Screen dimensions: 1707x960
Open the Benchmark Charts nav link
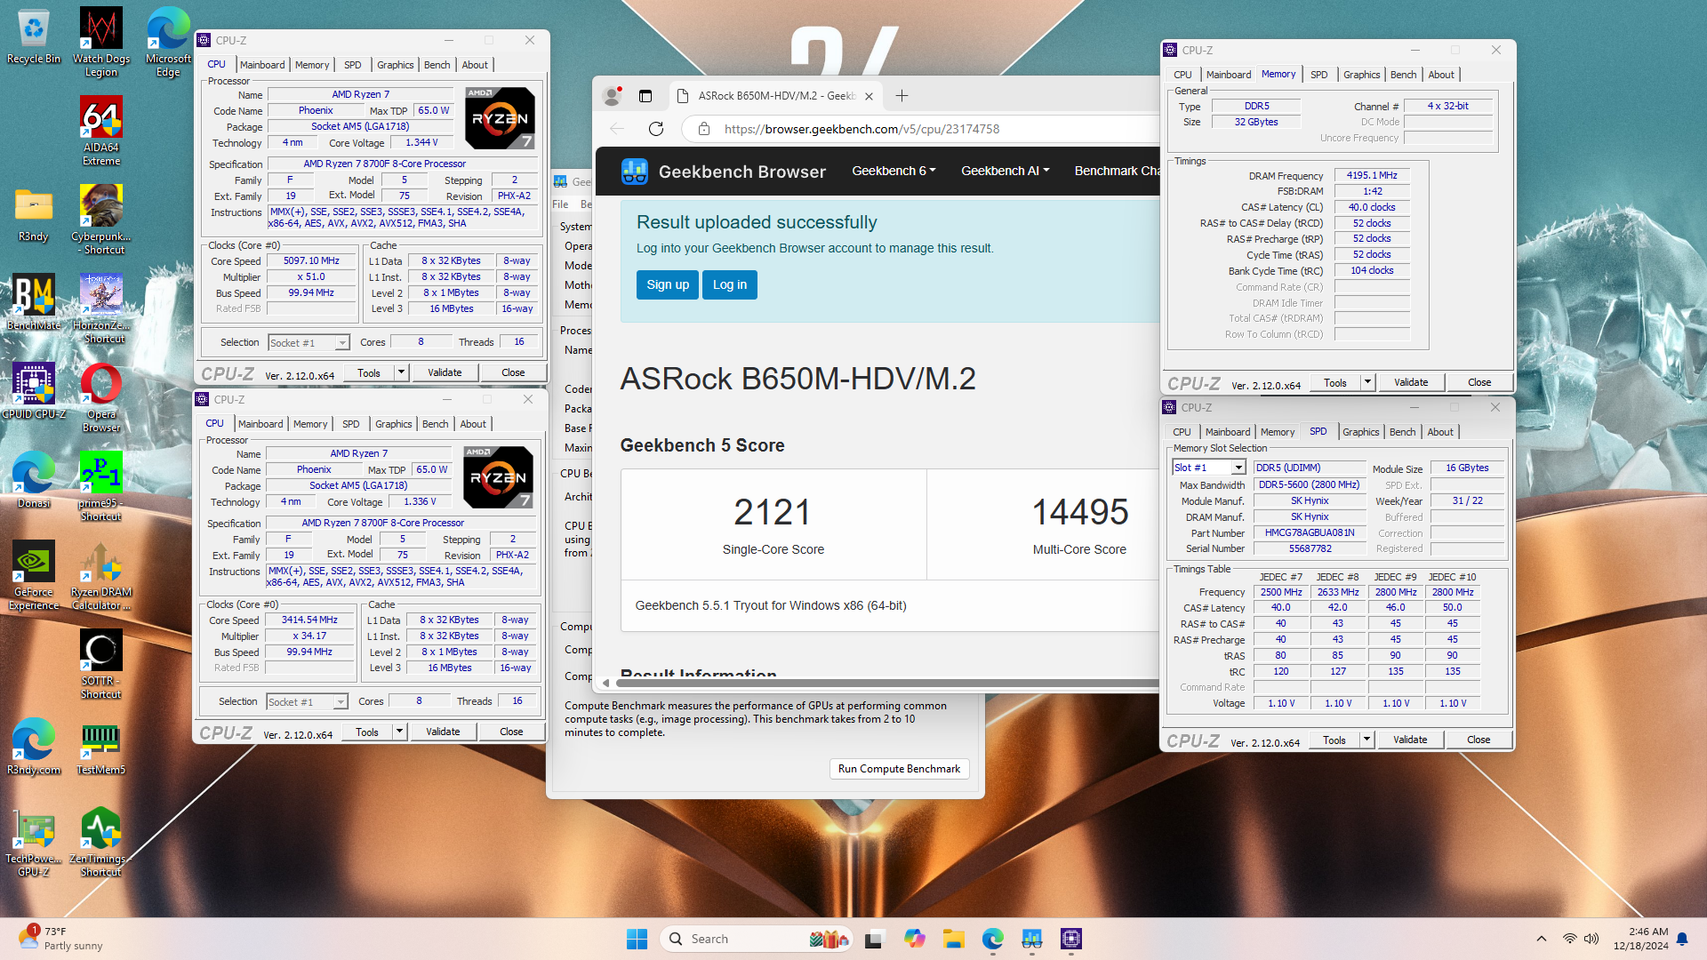(1117, 171)
